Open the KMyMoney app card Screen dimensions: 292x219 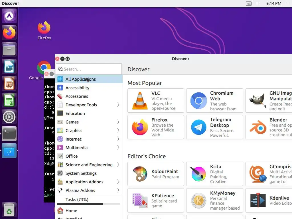(214, 200)
